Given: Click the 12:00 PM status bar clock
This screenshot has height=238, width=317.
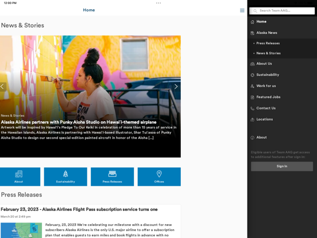Looking at the screenshot, I should [x=10, y=3].
